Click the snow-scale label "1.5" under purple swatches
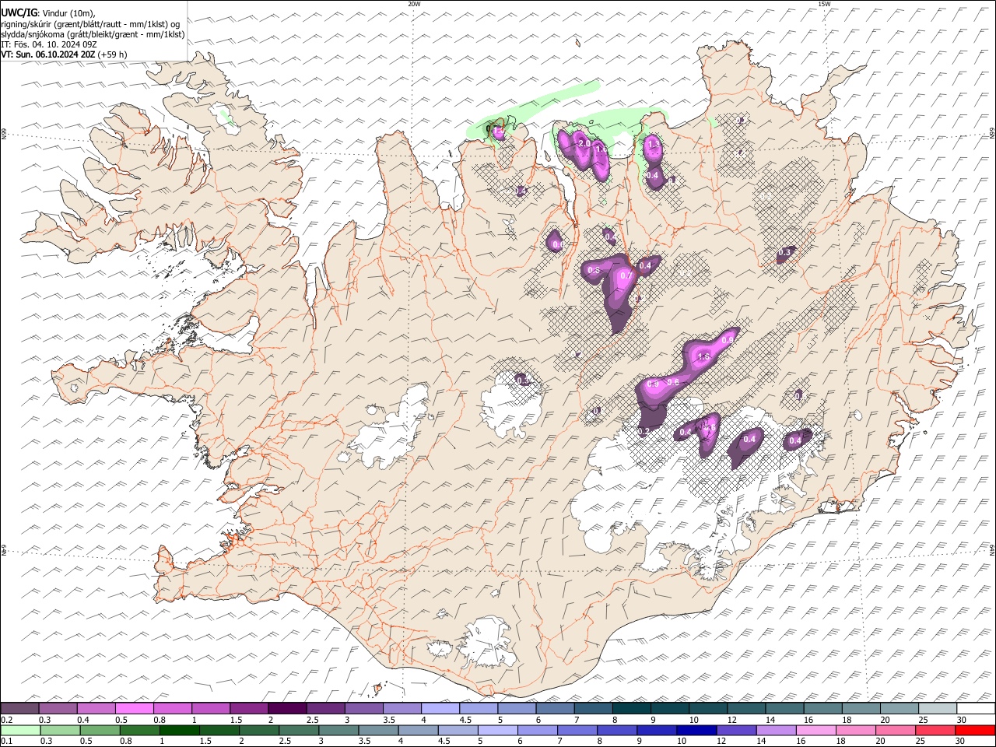 (237, 720)
